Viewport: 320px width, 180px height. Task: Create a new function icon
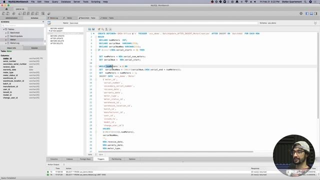37,13
